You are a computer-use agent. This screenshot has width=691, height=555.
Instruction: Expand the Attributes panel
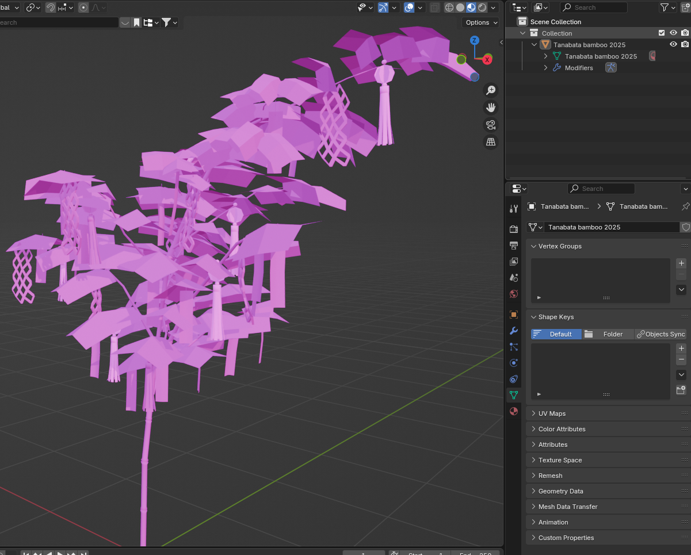(x=608, y=445)
